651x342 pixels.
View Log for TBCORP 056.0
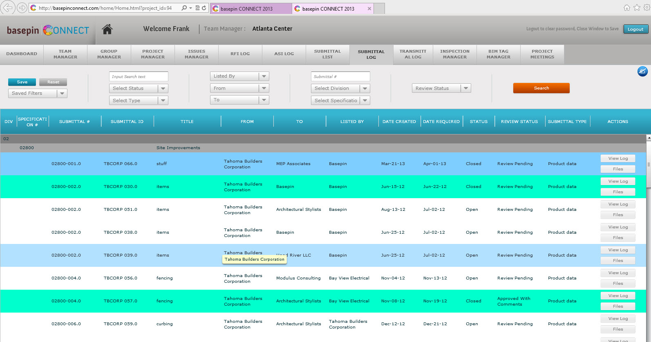point(618,273)
